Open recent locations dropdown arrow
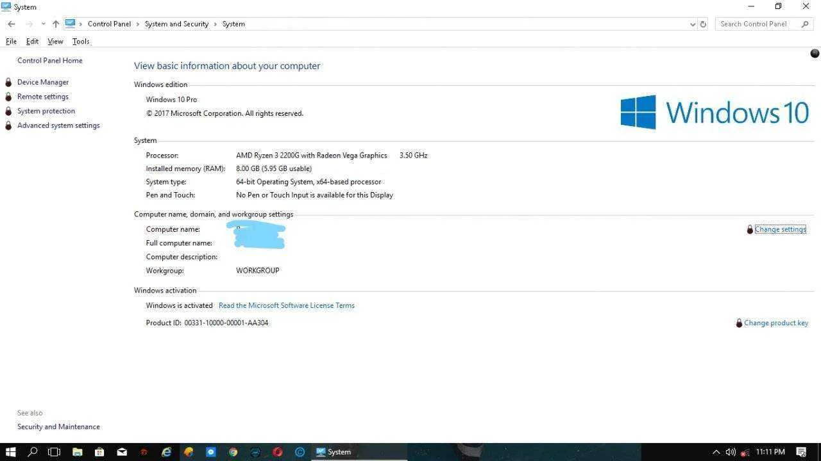The width and height of the screenshot is (821, 461). (x=43, y=24)
